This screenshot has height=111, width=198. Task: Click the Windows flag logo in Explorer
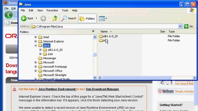click(192, 10)
